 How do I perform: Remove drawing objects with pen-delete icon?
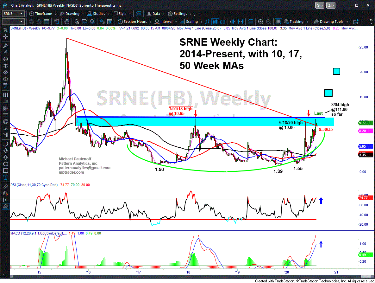coord(5,193)
